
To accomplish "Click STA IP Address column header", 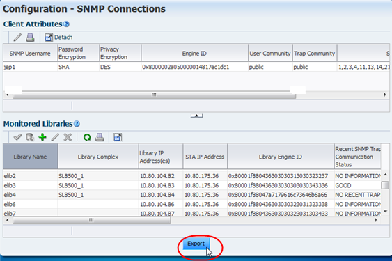I will [x=205, y=157].
